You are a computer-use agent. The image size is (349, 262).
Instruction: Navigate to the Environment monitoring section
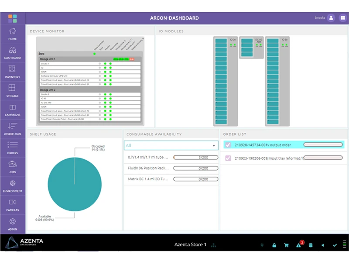[13, 187]
